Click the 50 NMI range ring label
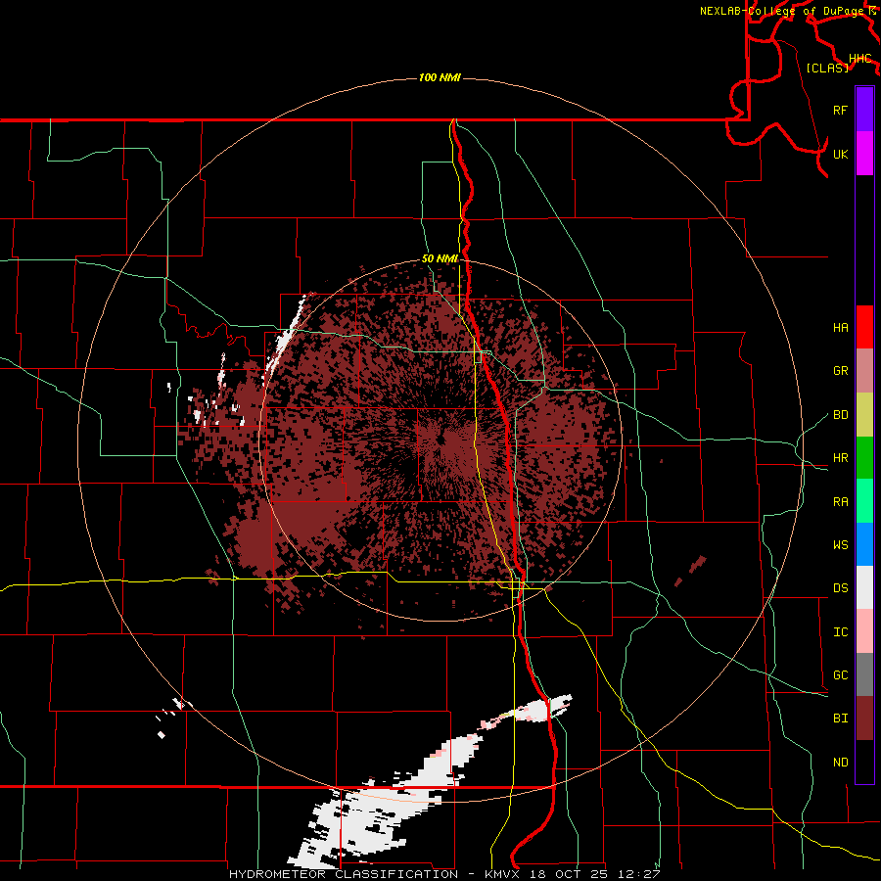This screenshot has height=881, width=881. (x=440, y=258)
